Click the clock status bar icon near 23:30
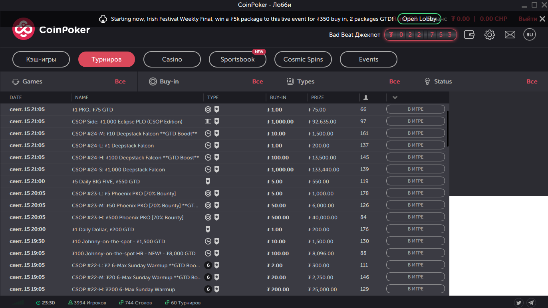This screenshot has width=548, height=308. click(x=38, y=303)
